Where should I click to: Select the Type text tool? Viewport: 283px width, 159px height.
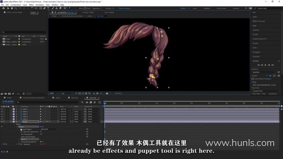(x=48, y=8)
